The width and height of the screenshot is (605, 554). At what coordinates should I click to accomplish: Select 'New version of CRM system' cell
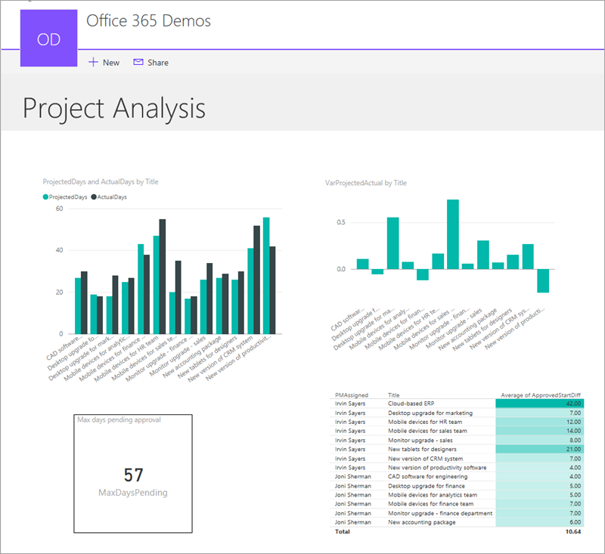tap(425, 459)
